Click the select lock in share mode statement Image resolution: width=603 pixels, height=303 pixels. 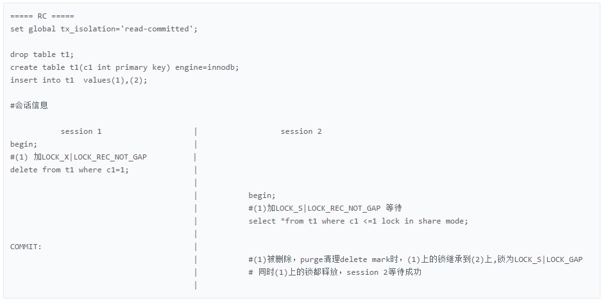click(x=358, y=221)
